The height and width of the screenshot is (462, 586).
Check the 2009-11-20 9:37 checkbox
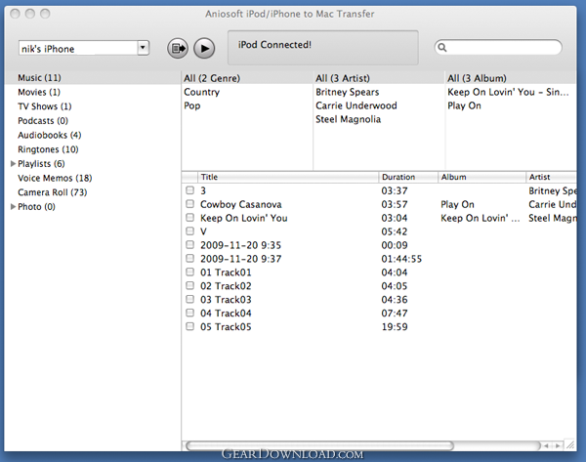pos(189,258)
